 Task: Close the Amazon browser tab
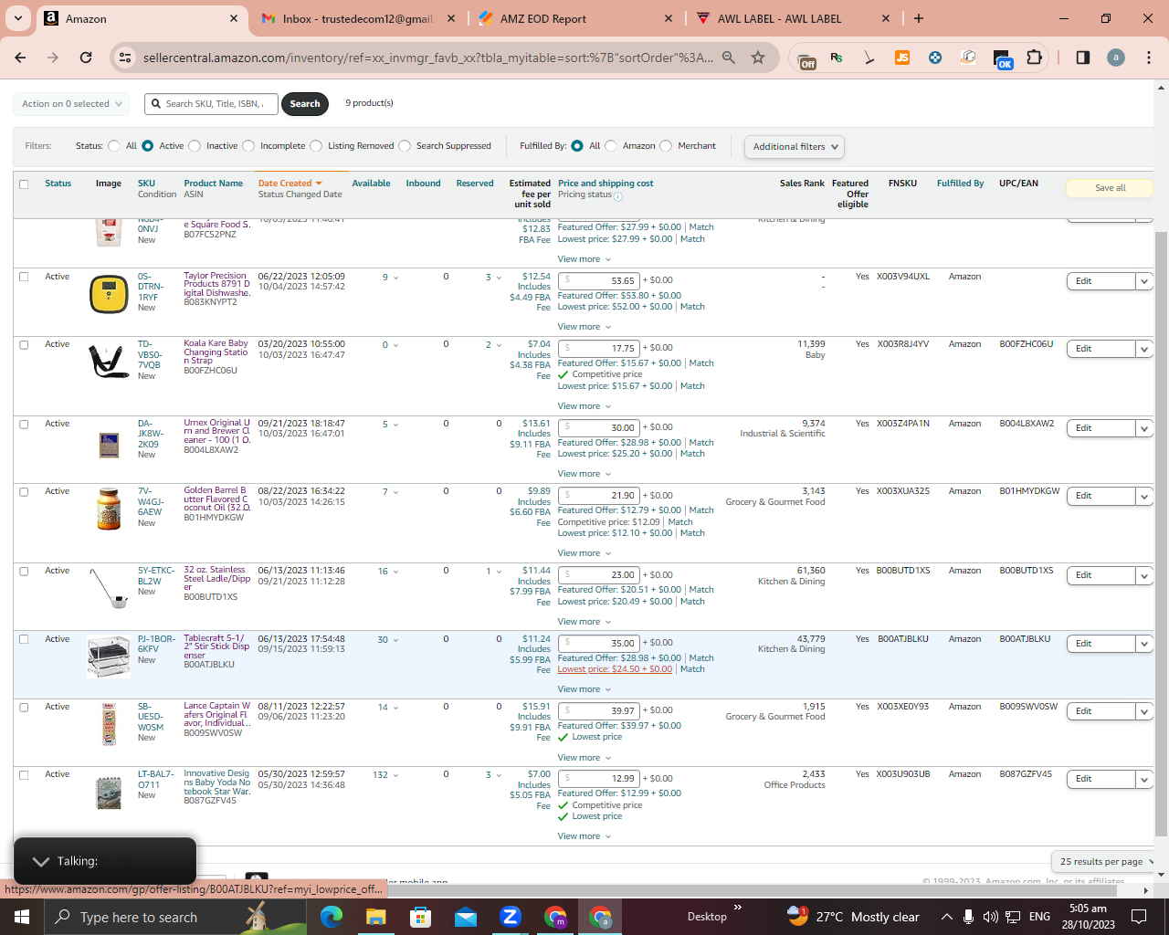point(234,18)
